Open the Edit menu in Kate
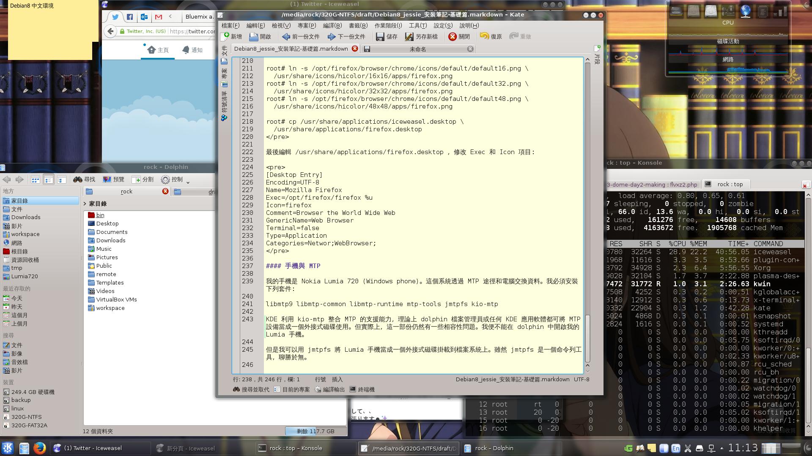The image size is (812, 456). [x=255, y=25]
